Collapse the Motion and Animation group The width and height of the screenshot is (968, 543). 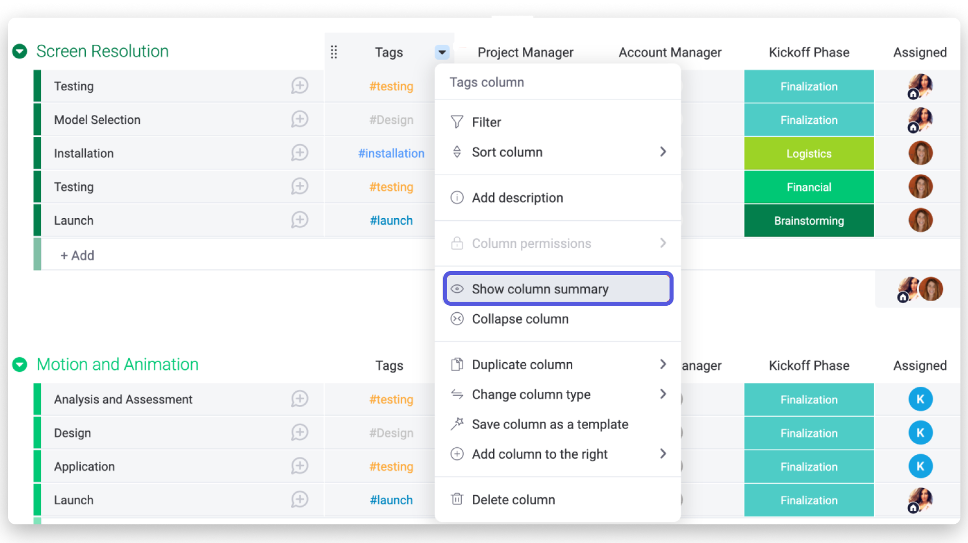[20, 364]
